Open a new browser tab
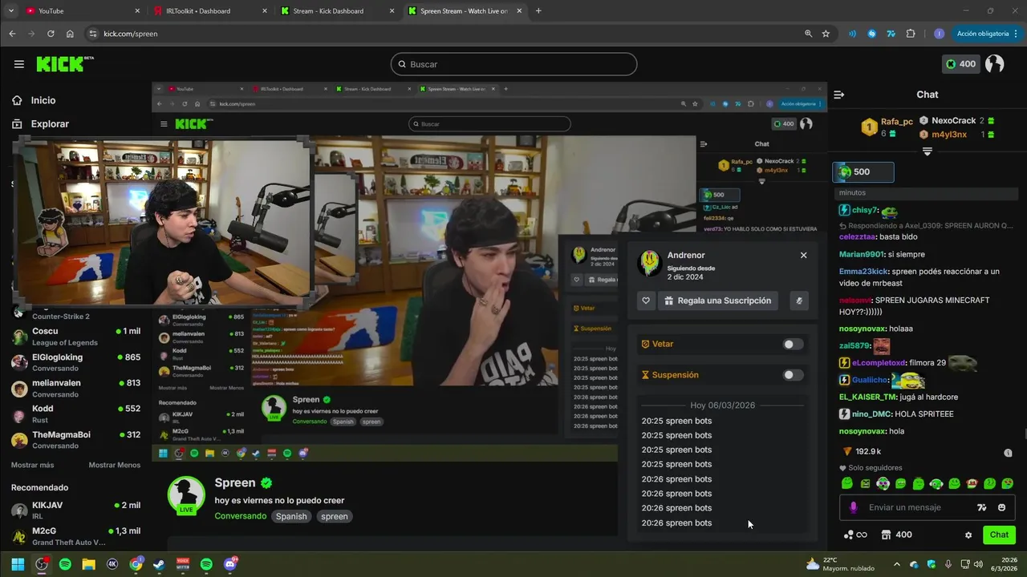 [538, 11]
